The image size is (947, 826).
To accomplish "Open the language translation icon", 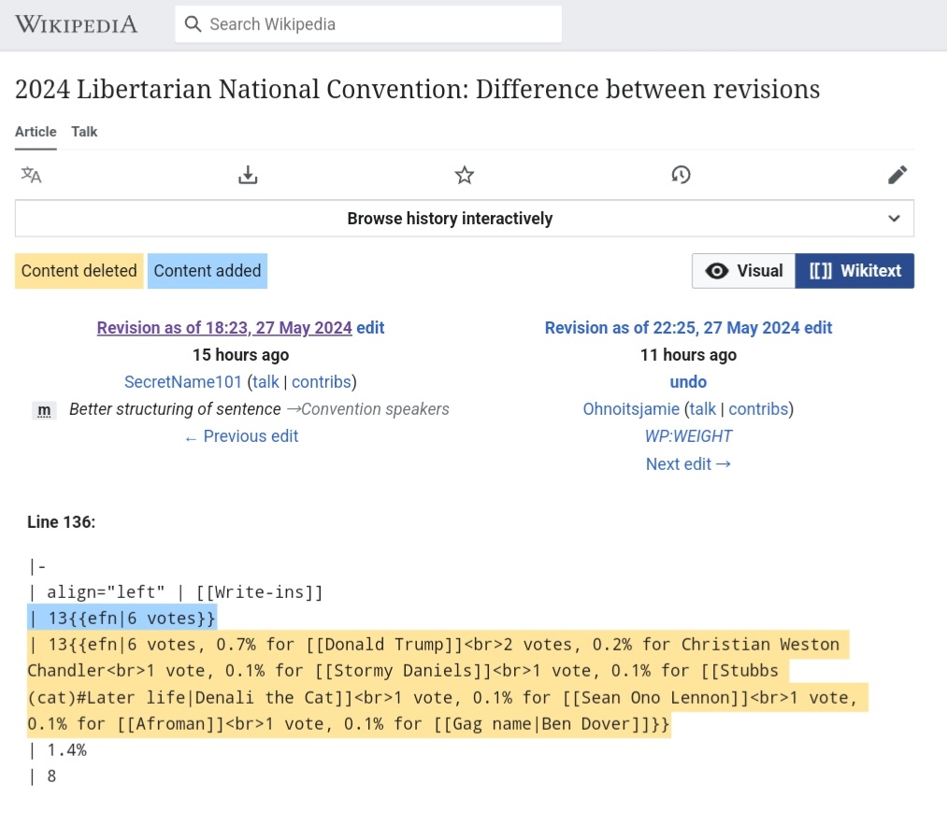I will click(31, 175).
